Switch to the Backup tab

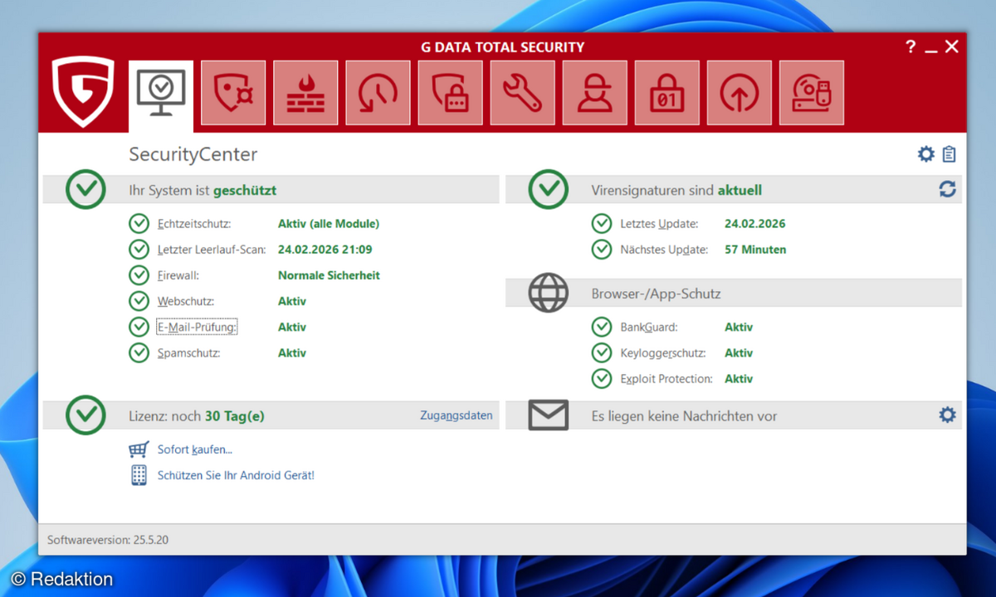click(x=739, y=92)
